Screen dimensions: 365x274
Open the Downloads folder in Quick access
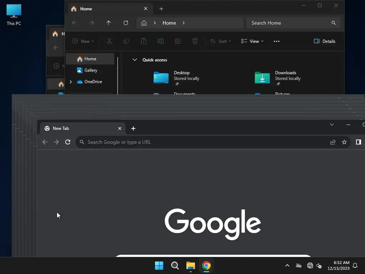(278, 78)
